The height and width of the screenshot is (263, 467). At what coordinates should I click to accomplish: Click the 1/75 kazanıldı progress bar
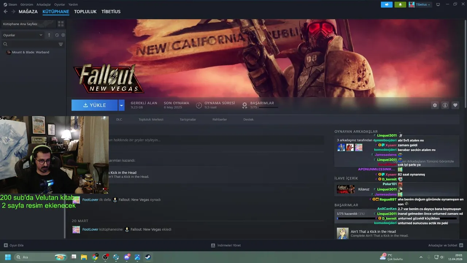(x=397, y=218)
